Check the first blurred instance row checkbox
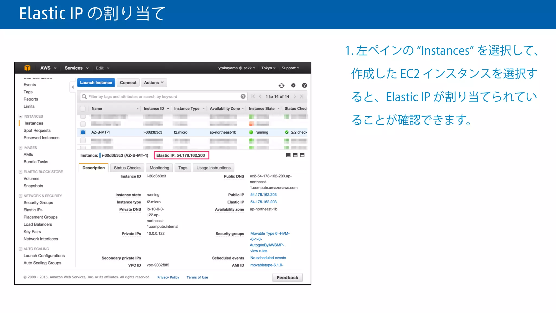This screenshot has width=556, height=313. (83, 117)
